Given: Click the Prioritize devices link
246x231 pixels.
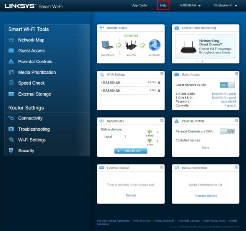Looking at the screenshot, I should (x=205, y=196).
